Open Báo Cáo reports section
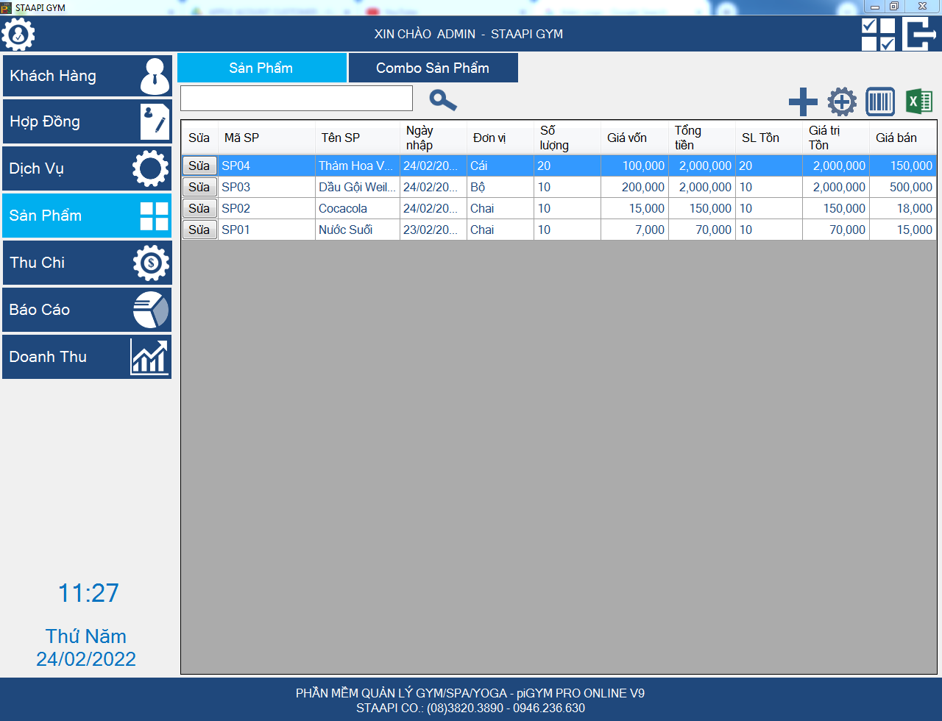942x721 pixels. click(x=87, y=310)
